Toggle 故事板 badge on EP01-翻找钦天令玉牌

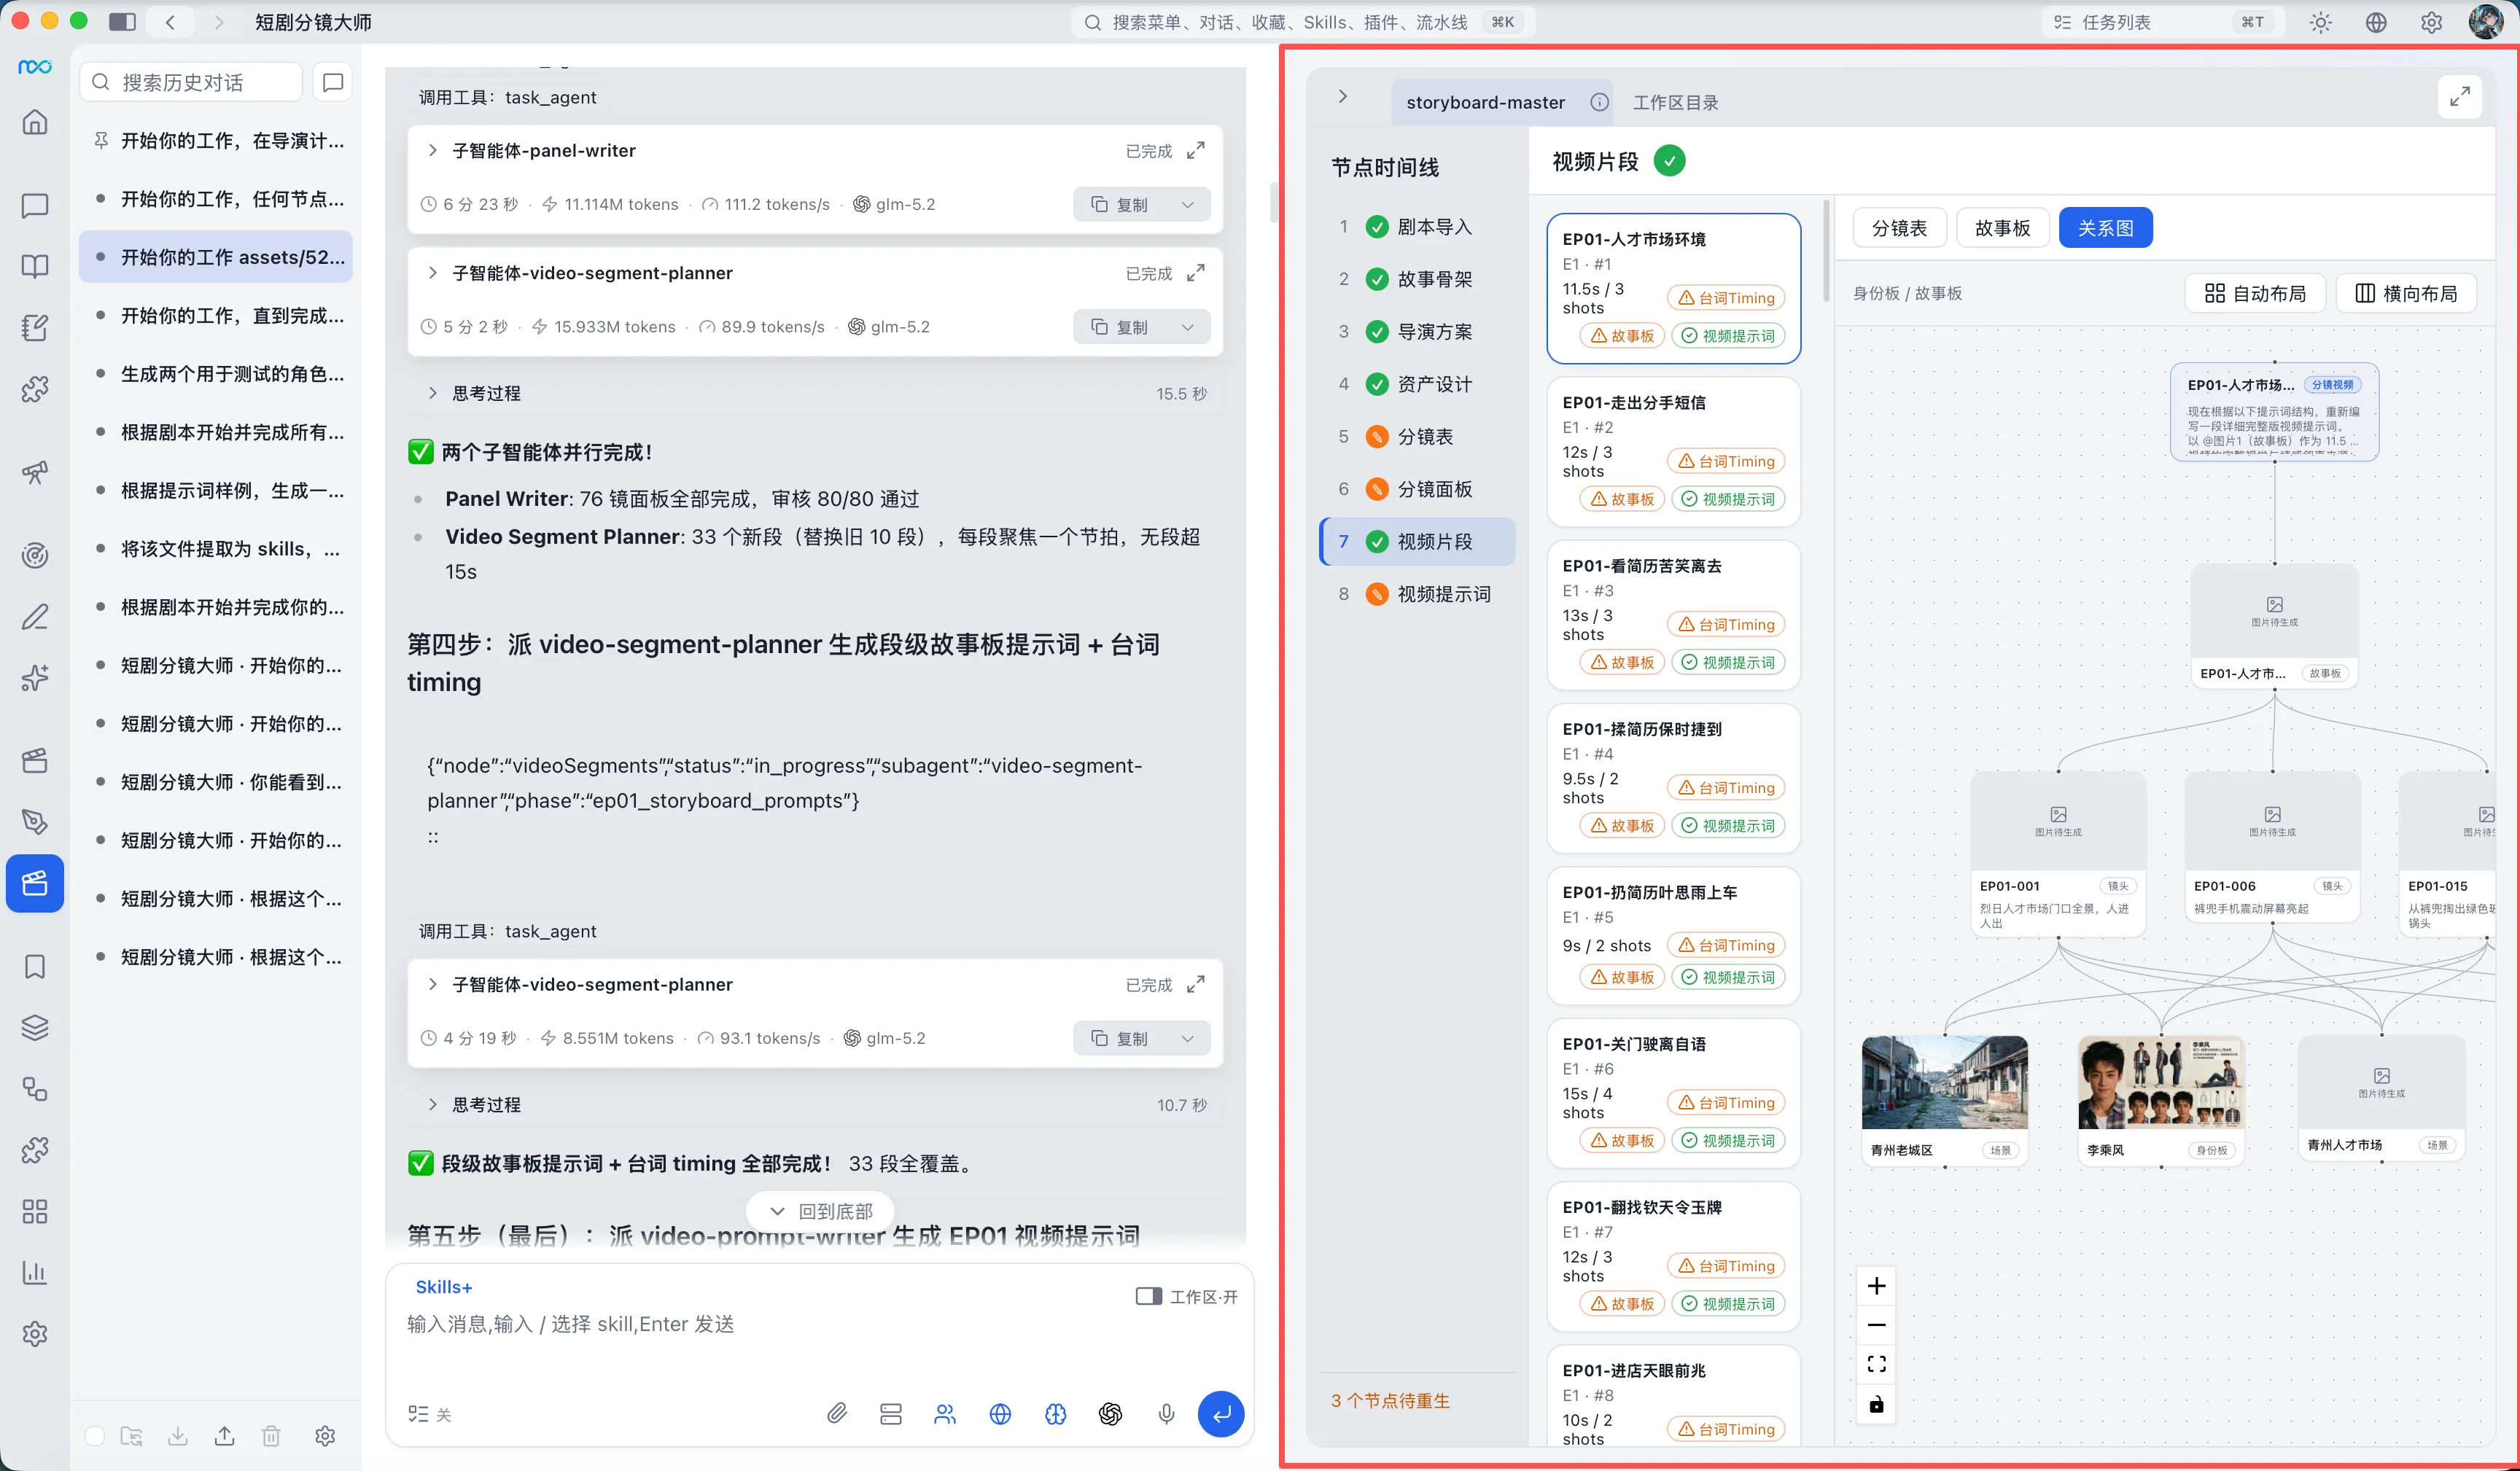[x=1622, y=1303]
